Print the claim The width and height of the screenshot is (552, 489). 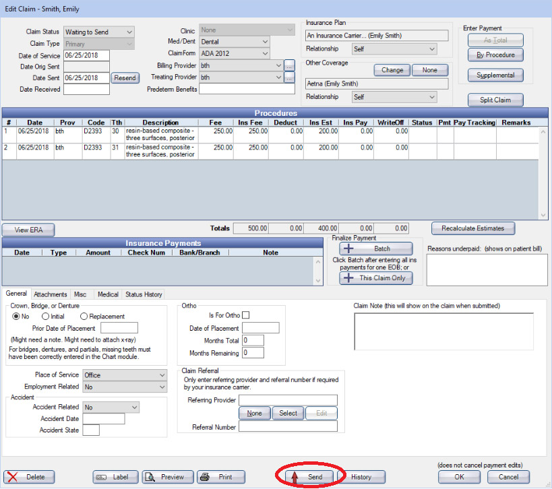(x=221, y=477)
